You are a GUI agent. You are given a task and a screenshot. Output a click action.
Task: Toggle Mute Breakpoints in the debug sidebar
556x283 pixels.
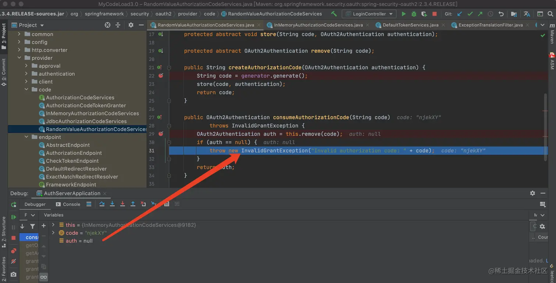pyautogui.click(x=14, y=261)
